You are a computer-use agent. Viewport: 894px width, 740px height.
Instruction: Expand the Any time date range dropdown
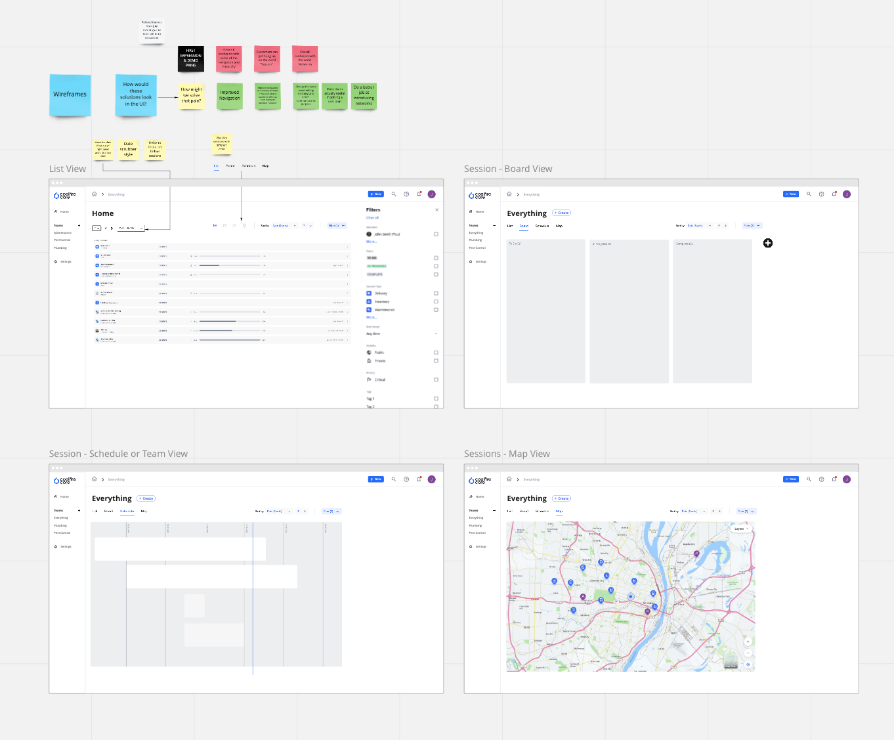(436, 334)
